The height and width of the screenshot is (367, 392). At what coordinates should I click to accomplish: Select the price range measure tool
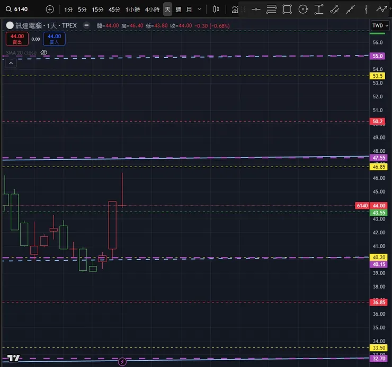click(319, 10)
